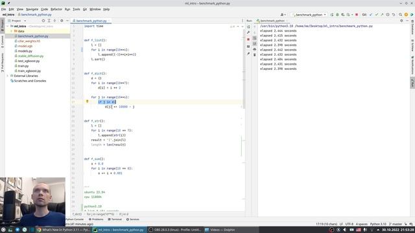Select model.xgb in project tree
The height and width of the screenshot is (233, 415).
[25, 46]
